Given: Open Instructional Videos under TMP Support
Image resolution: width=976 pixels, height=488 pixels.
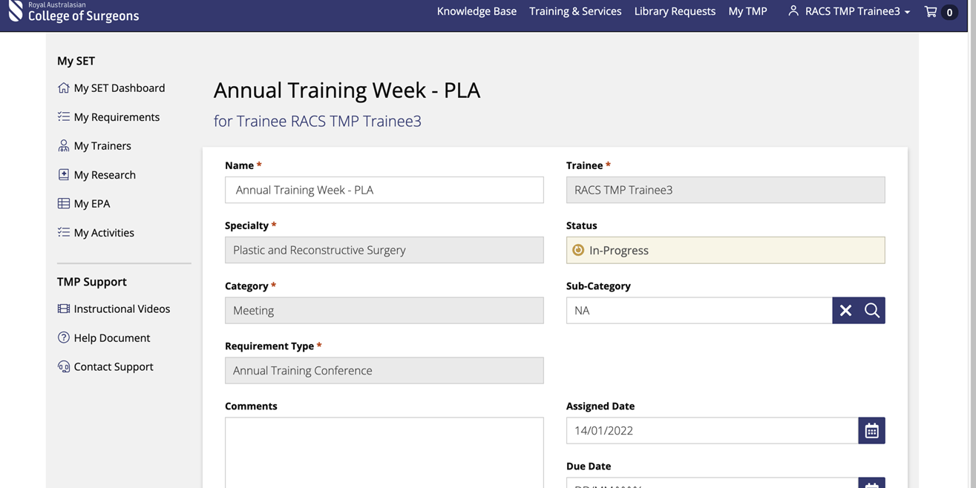Looking at the screenshot, I should tap(121, 307).
